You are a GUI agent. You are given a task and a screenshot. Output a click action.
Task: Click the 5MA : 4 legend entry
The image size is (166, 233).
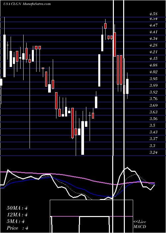click(16, 221)
